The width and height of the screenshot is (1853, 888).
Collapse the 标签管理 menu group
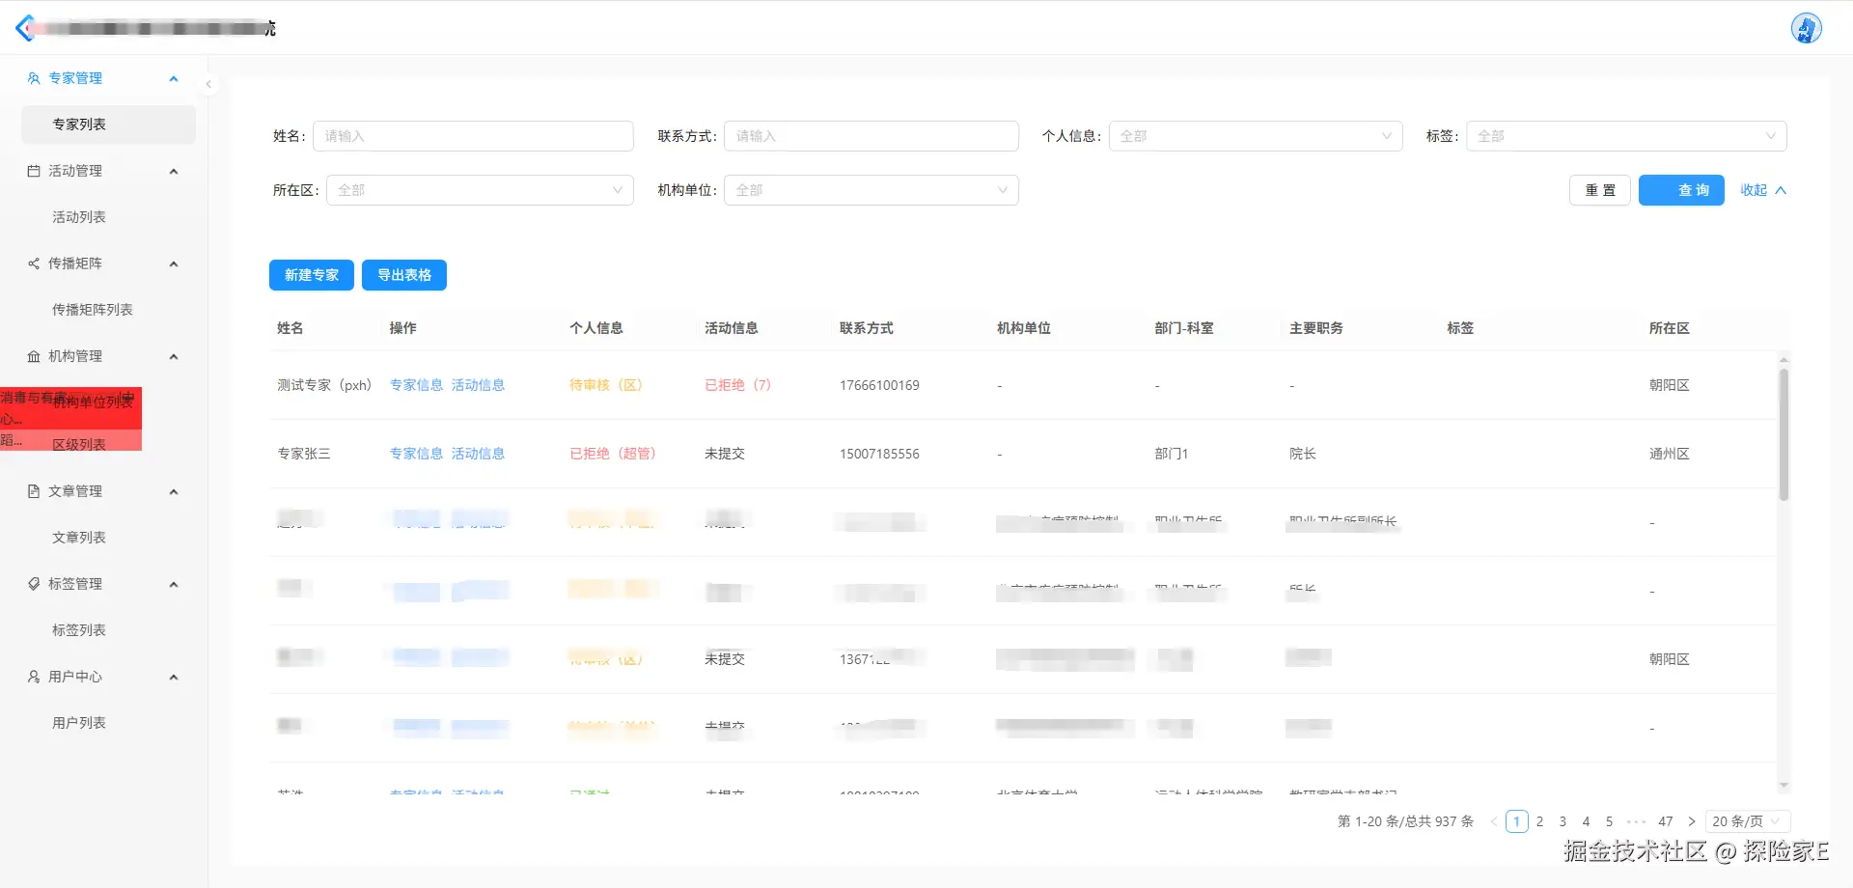[x=174, y=584]
